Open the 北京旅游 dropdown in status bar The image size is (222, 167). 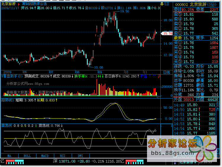[188, 162]
